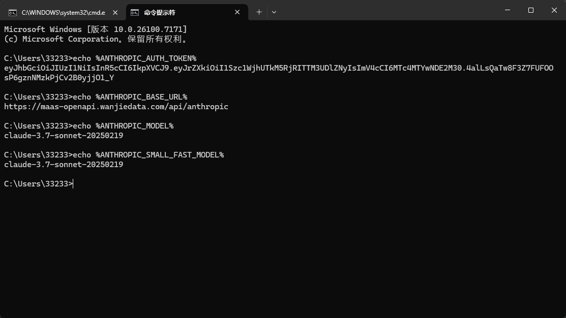Screen dimensions: 566x318
Task: Click the Microsoft Corporation copyright line
Action: (95, 39)
